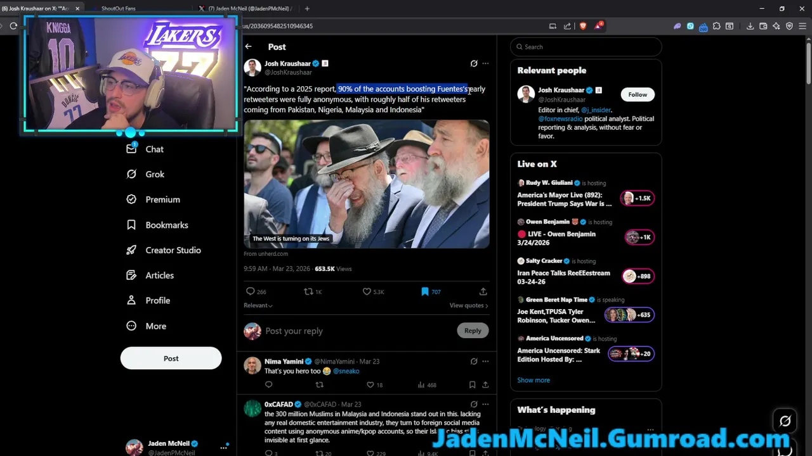Image resolution: width=812 pixels, height=456 pixels.
Task: Open Brave Rewards triangle icon
Action: (598, 26)
